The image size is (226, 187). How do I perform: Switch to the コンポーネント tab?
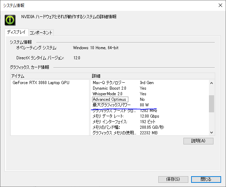(41, 32)
